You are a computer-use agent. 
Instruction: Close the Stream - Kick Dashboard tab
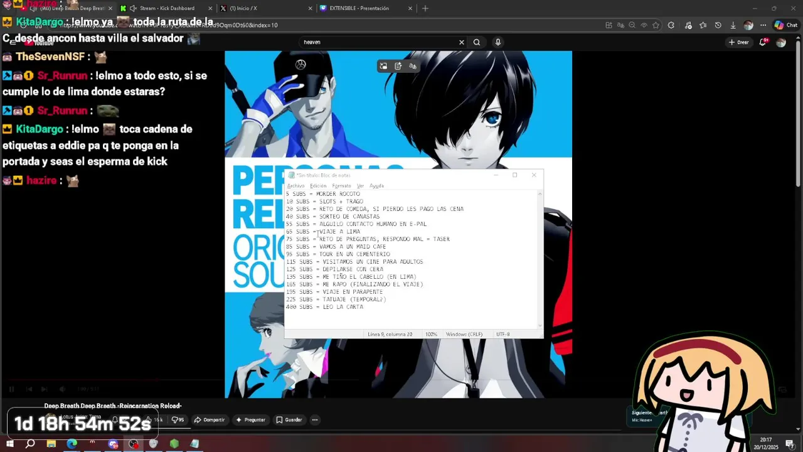click(210, 8)
